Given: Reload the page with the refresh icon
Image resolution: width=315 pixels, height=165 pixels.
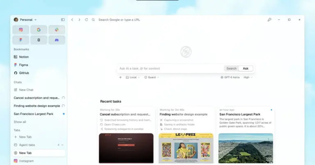Looking at the screenshot, I should [x=87, y=20].
